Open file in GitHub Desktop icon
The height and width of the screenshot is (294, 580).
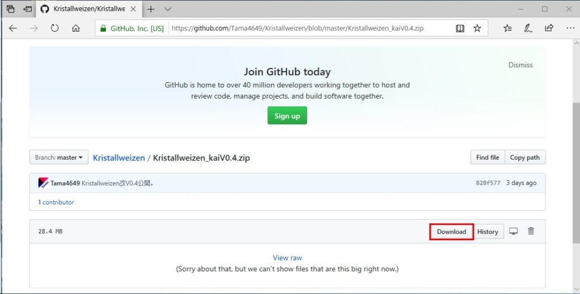pos(513,231)
